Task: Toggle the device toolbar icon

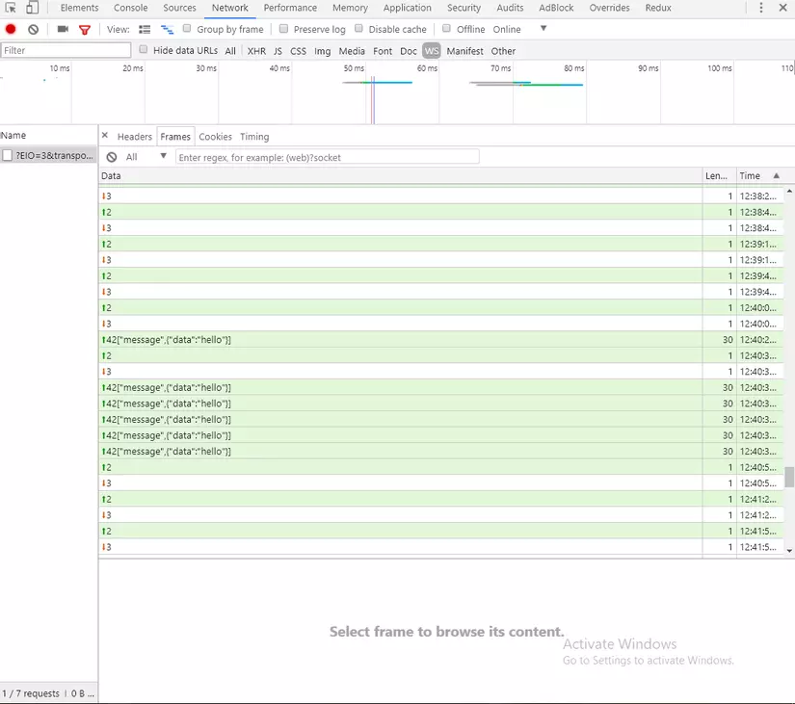Action: (x=32, y=8)
